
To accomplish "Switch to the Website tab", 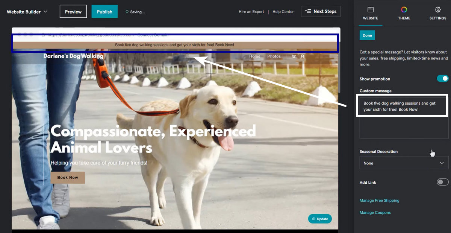I will 370,13.
